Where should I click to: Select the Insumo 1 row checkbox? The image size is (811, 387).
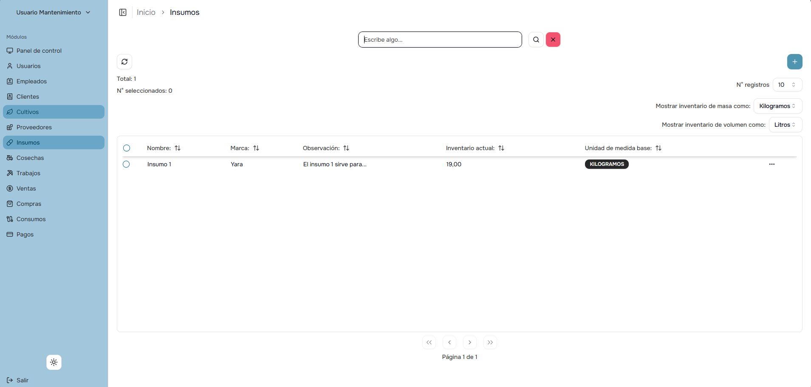pyautogui.click(x=126, y=164)
